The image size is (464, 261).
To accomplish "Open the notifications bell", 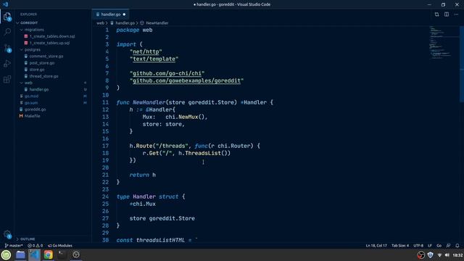I will point(457,245).
